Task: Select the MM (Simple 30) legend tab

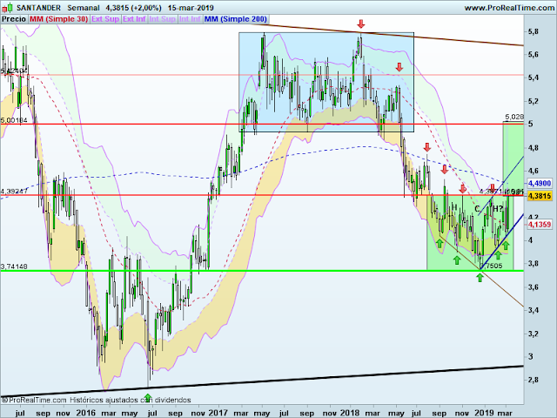Action: pos(58,19)
